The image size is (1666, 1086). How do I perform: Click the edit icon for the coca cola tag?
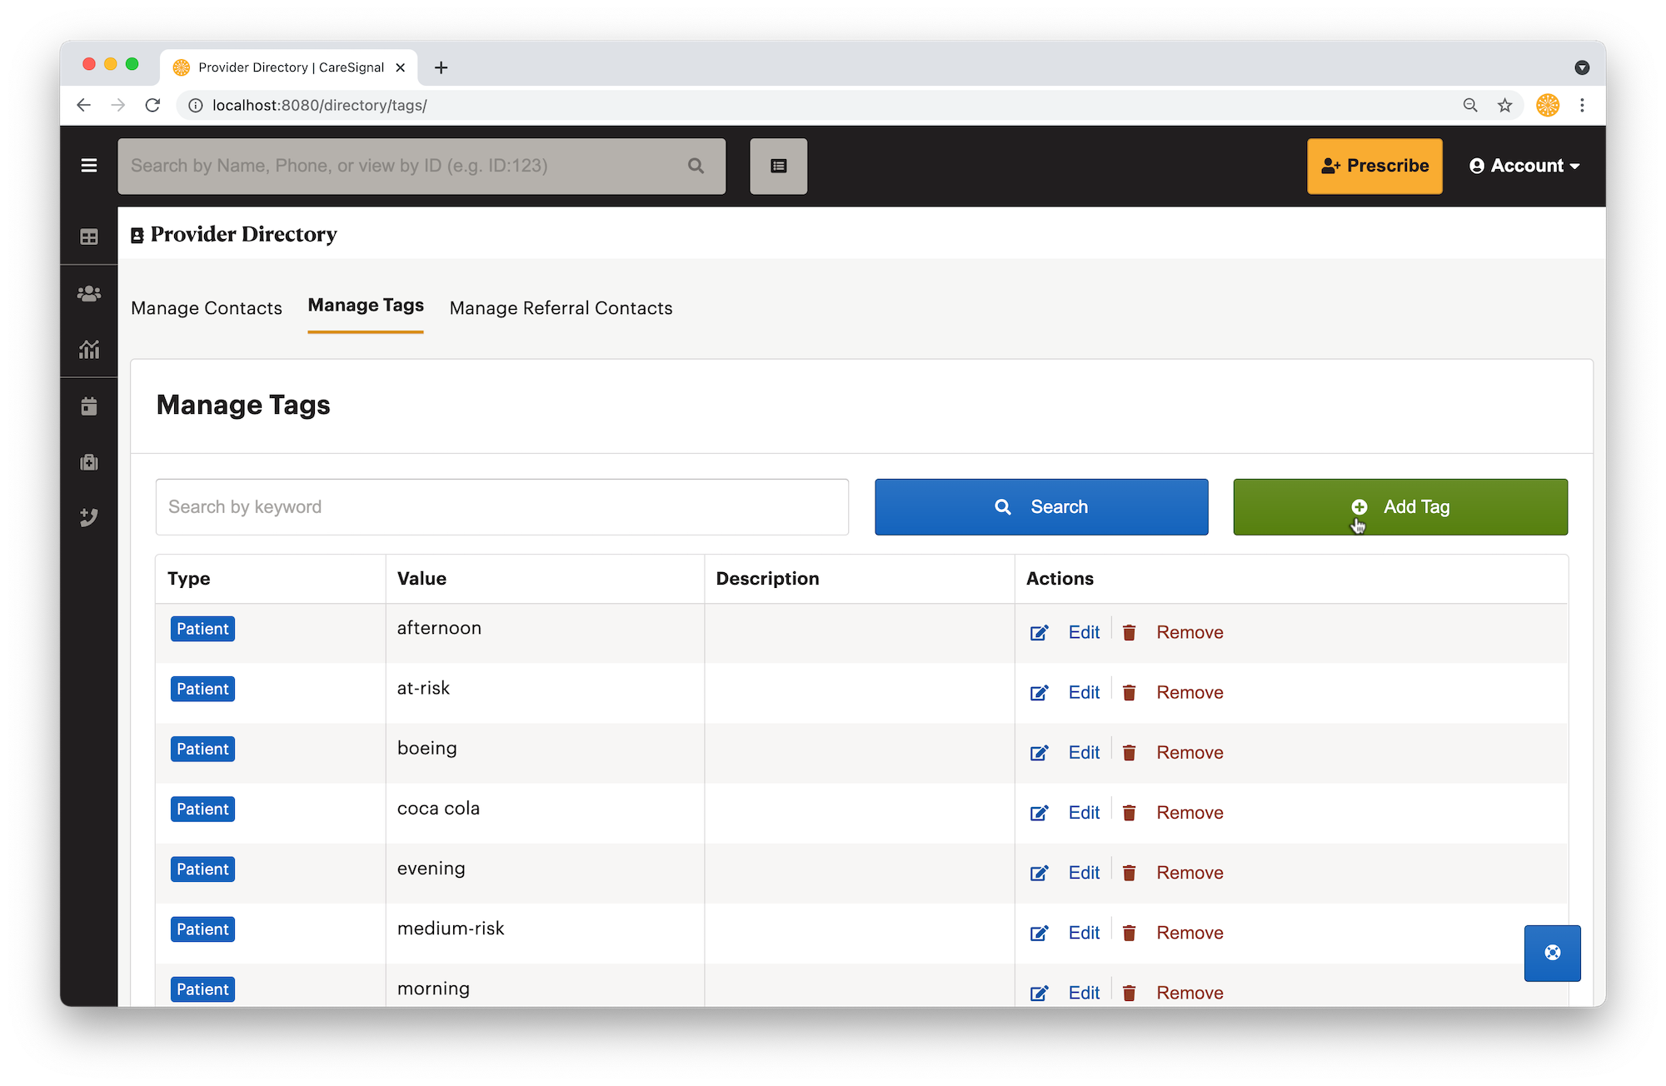[x=1039, y=813]
